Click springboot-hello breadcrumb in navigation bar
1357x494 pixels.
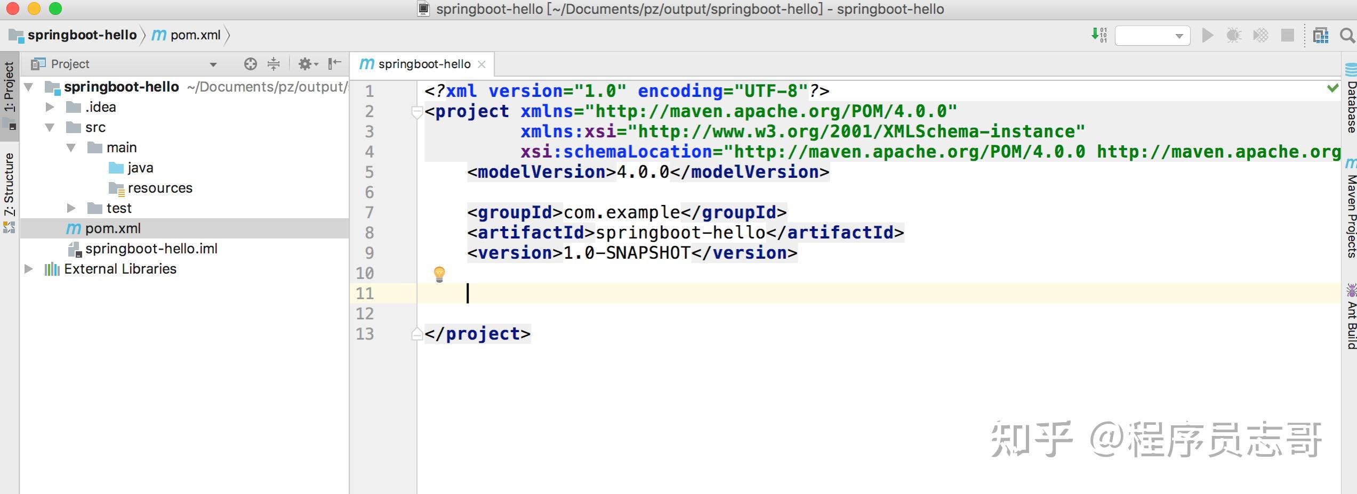[x=74, y=35]
